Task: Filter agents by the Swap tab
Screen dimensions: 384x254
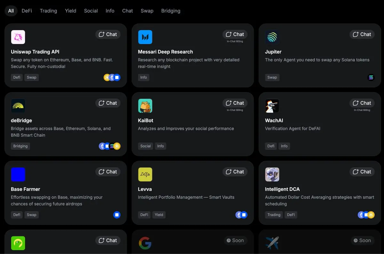Action: (x=147, y=11)
